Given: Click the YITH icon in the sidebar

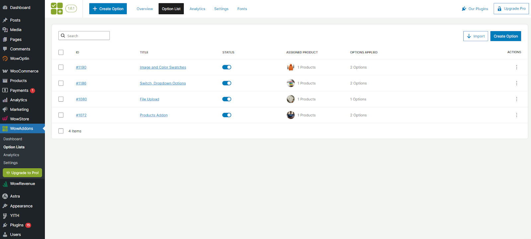Looking at the screenshot, I should [x=5, y=215].
